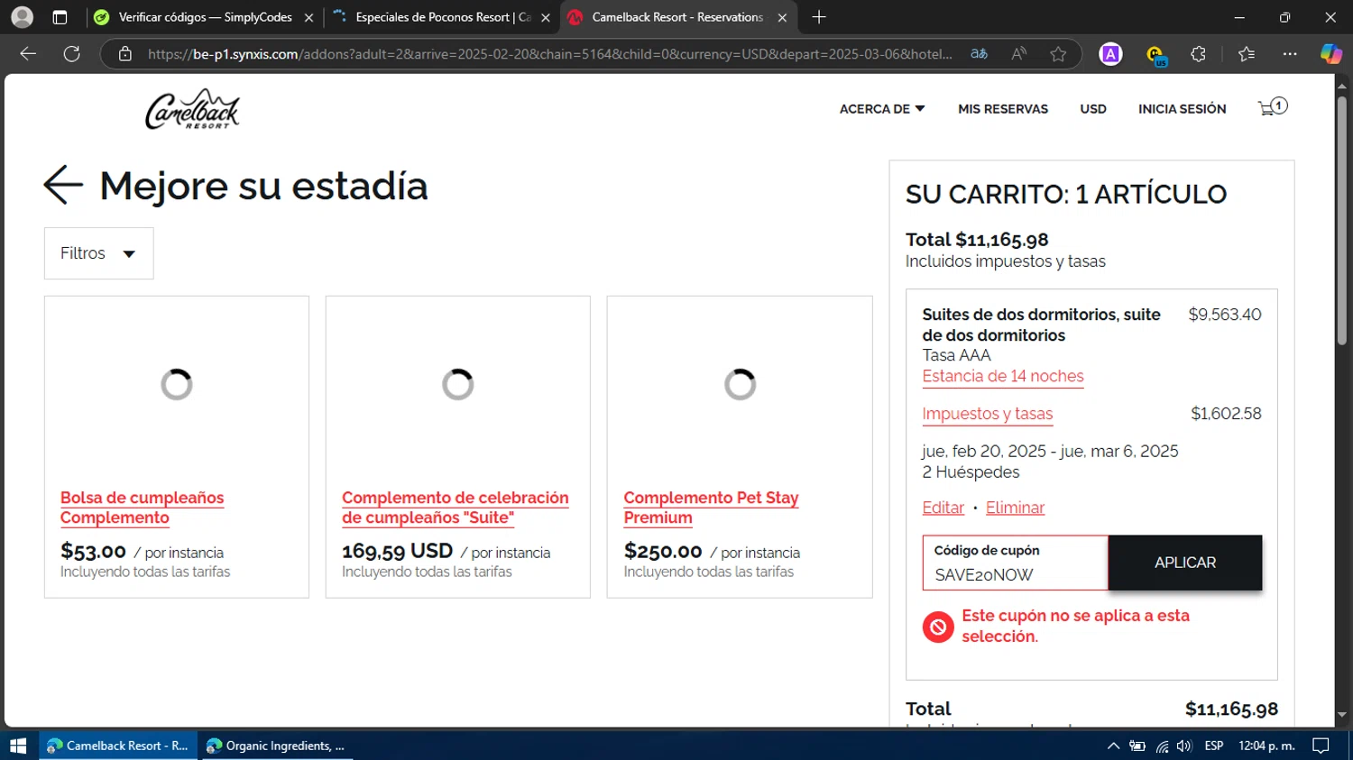The height and width of the screenshot is (760, 1353).
Task: Click the Editar link in cart
Action: 943,508
